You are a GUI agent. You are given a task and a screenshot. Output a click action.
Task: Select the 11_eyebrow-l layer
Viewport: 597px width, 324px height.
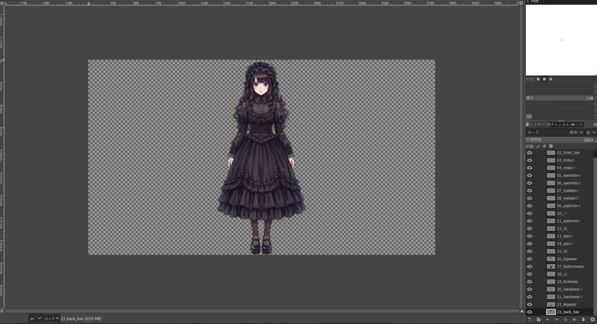point(568,221)
